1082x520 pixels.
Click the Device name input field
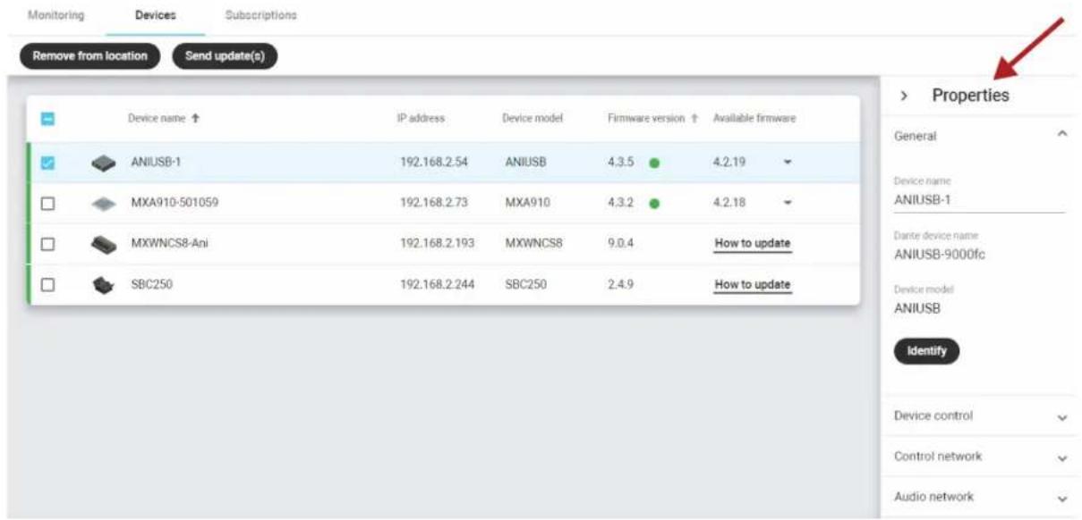pos(979,200)
